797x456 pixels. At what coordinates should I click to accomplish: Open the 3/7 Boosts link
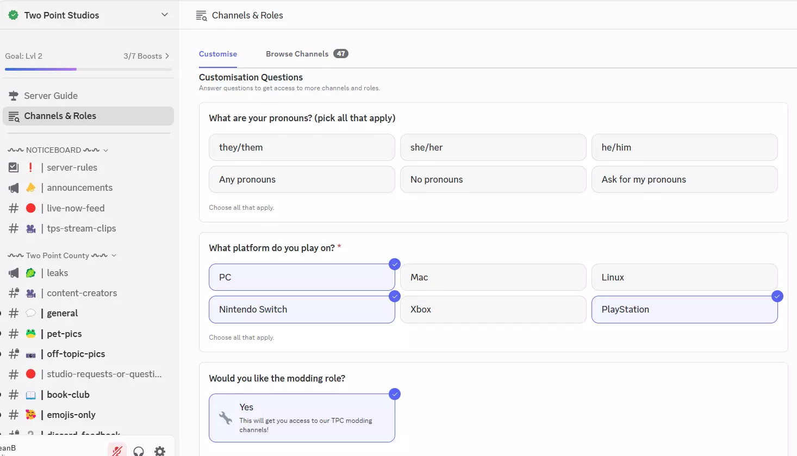(146, 56)
